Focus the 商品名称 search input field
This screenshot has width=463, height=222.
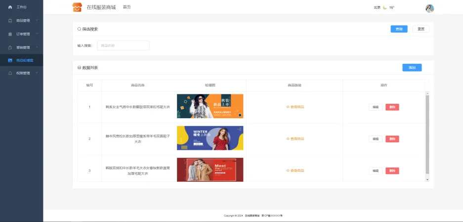click(x=123, y=45)
